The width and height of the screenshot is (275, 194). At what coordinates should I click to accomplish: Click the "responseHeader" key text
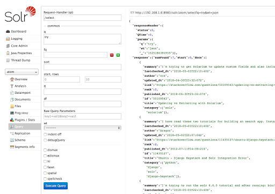point(146,26)
